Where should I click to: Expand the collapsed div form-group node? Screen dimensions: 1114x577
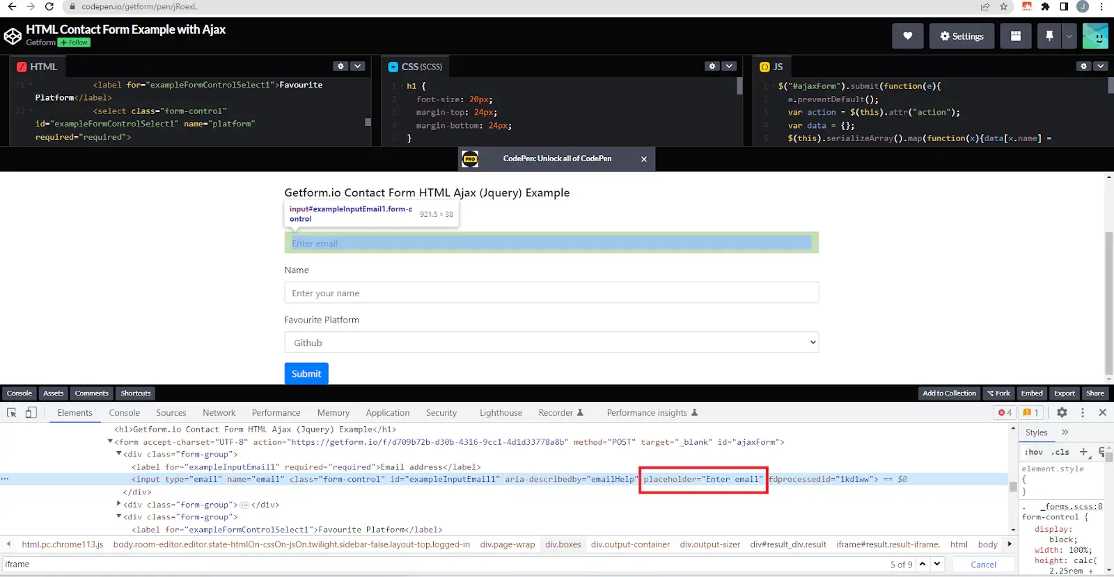coord(119,504)
